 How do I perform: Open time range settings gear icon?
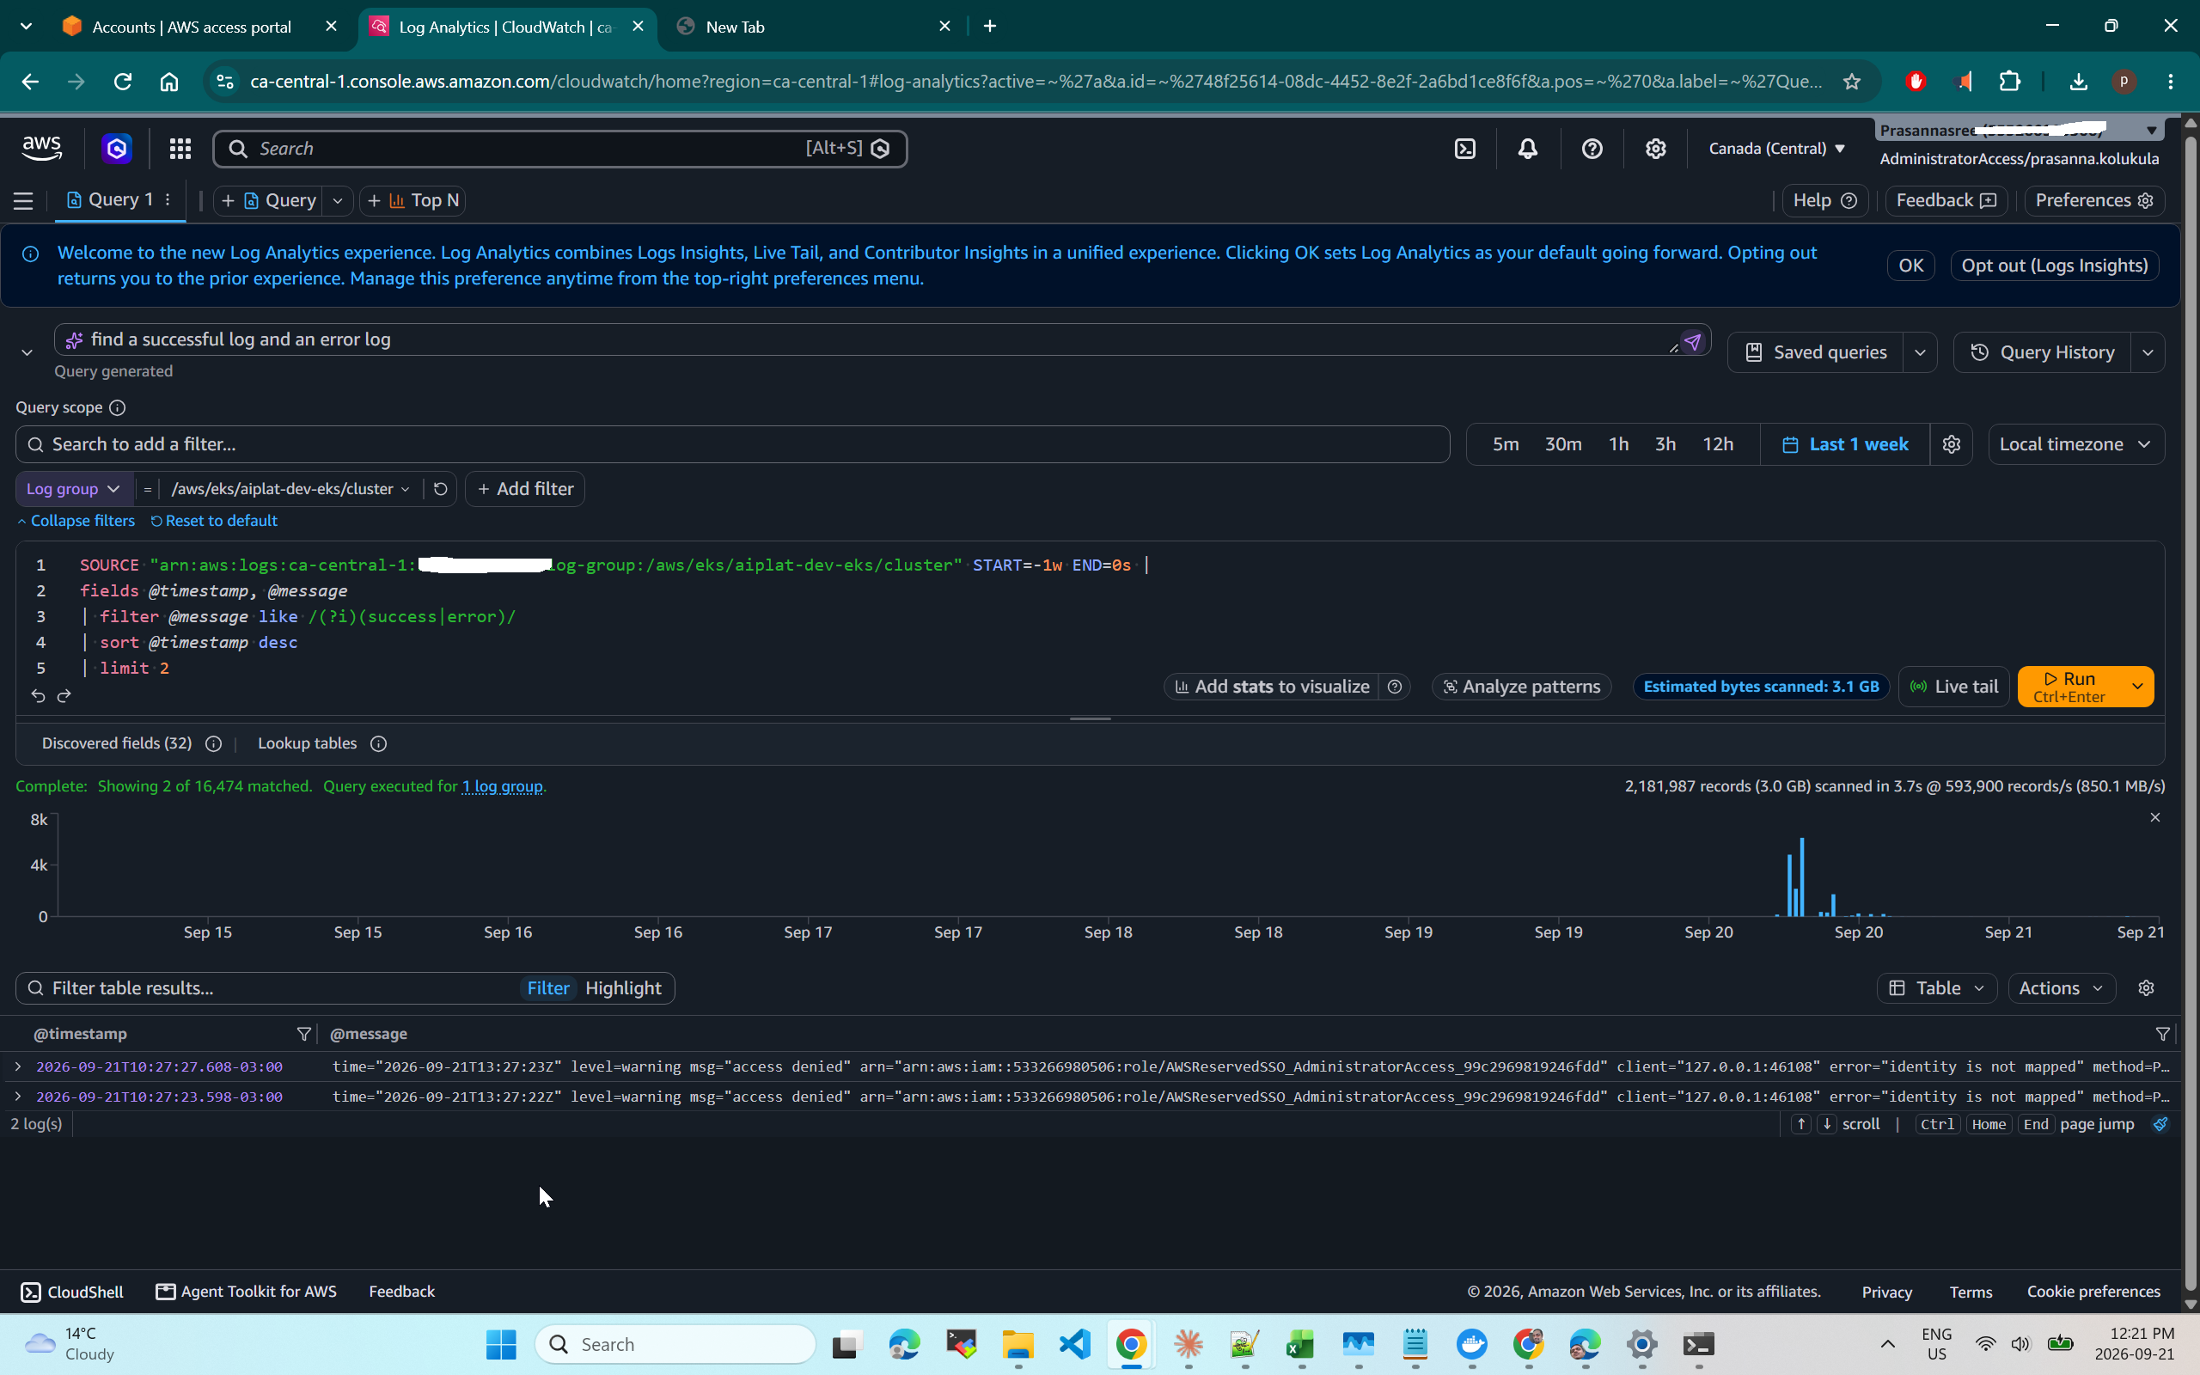1951,443
